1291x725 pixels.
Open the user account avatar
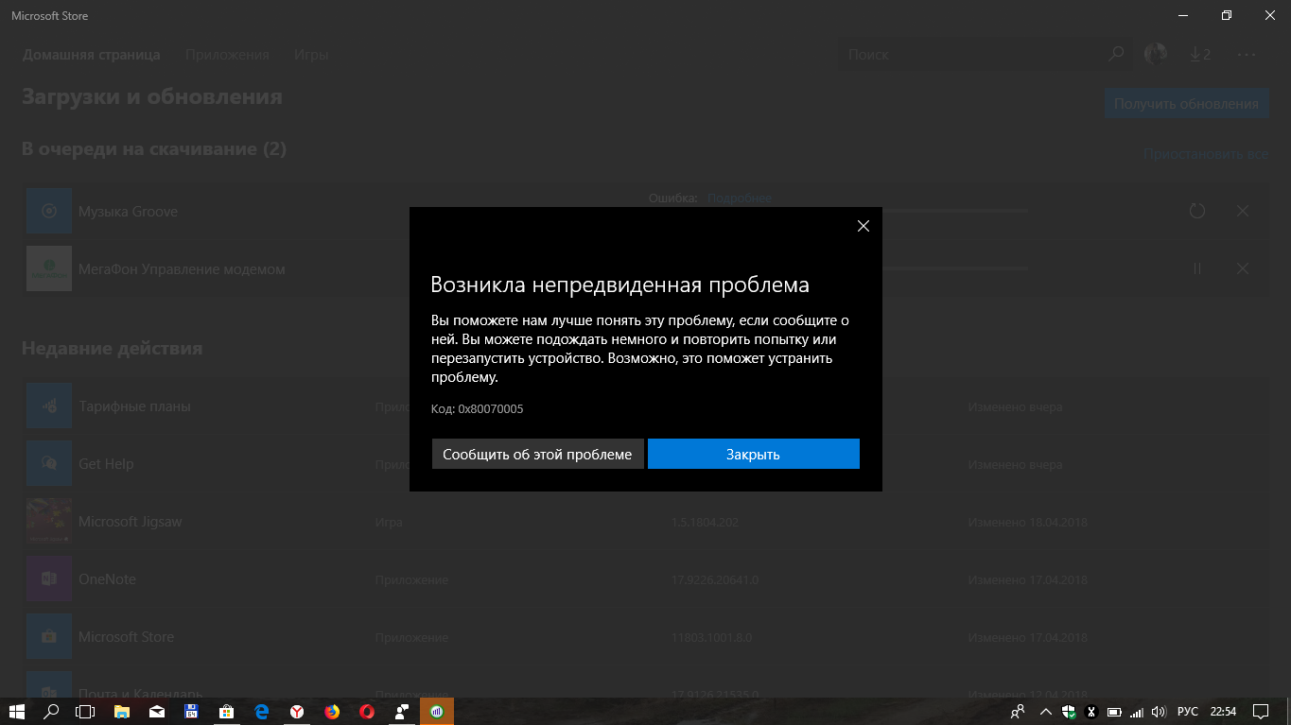pyautogui.click(x=1155, y=55)
